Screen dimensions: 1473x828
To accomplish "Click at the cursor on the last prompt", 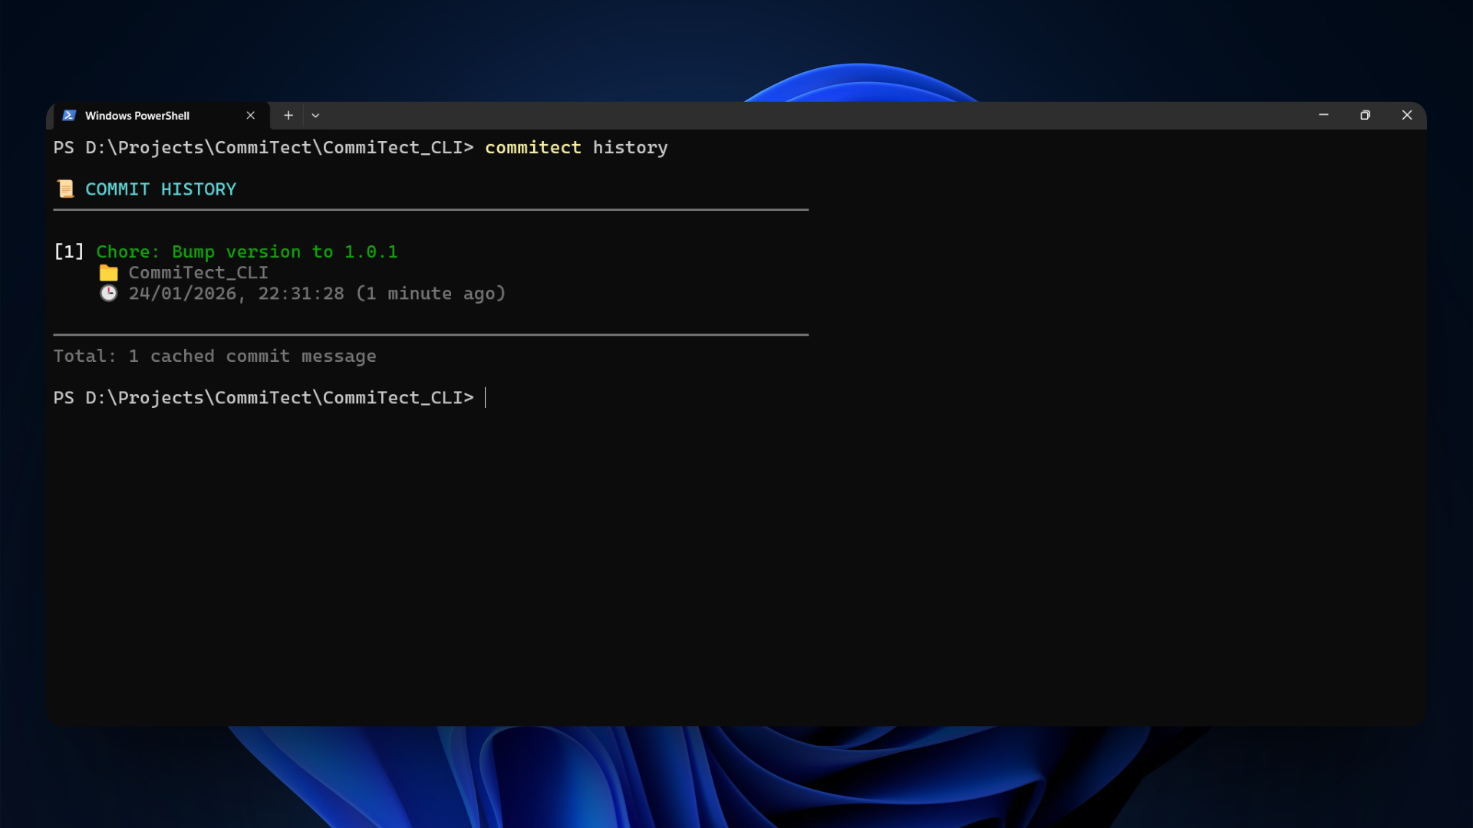I will tap(486, 397).
